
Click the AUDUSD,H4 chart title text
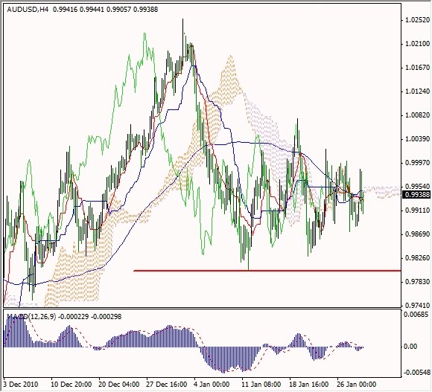pyautogui.click(x=28, y=10)
